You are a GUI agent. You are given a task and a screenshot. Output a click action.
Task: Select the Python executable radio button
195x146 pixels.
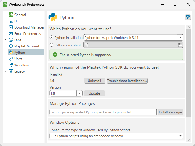pyautogui.click(x=51, y=45)
